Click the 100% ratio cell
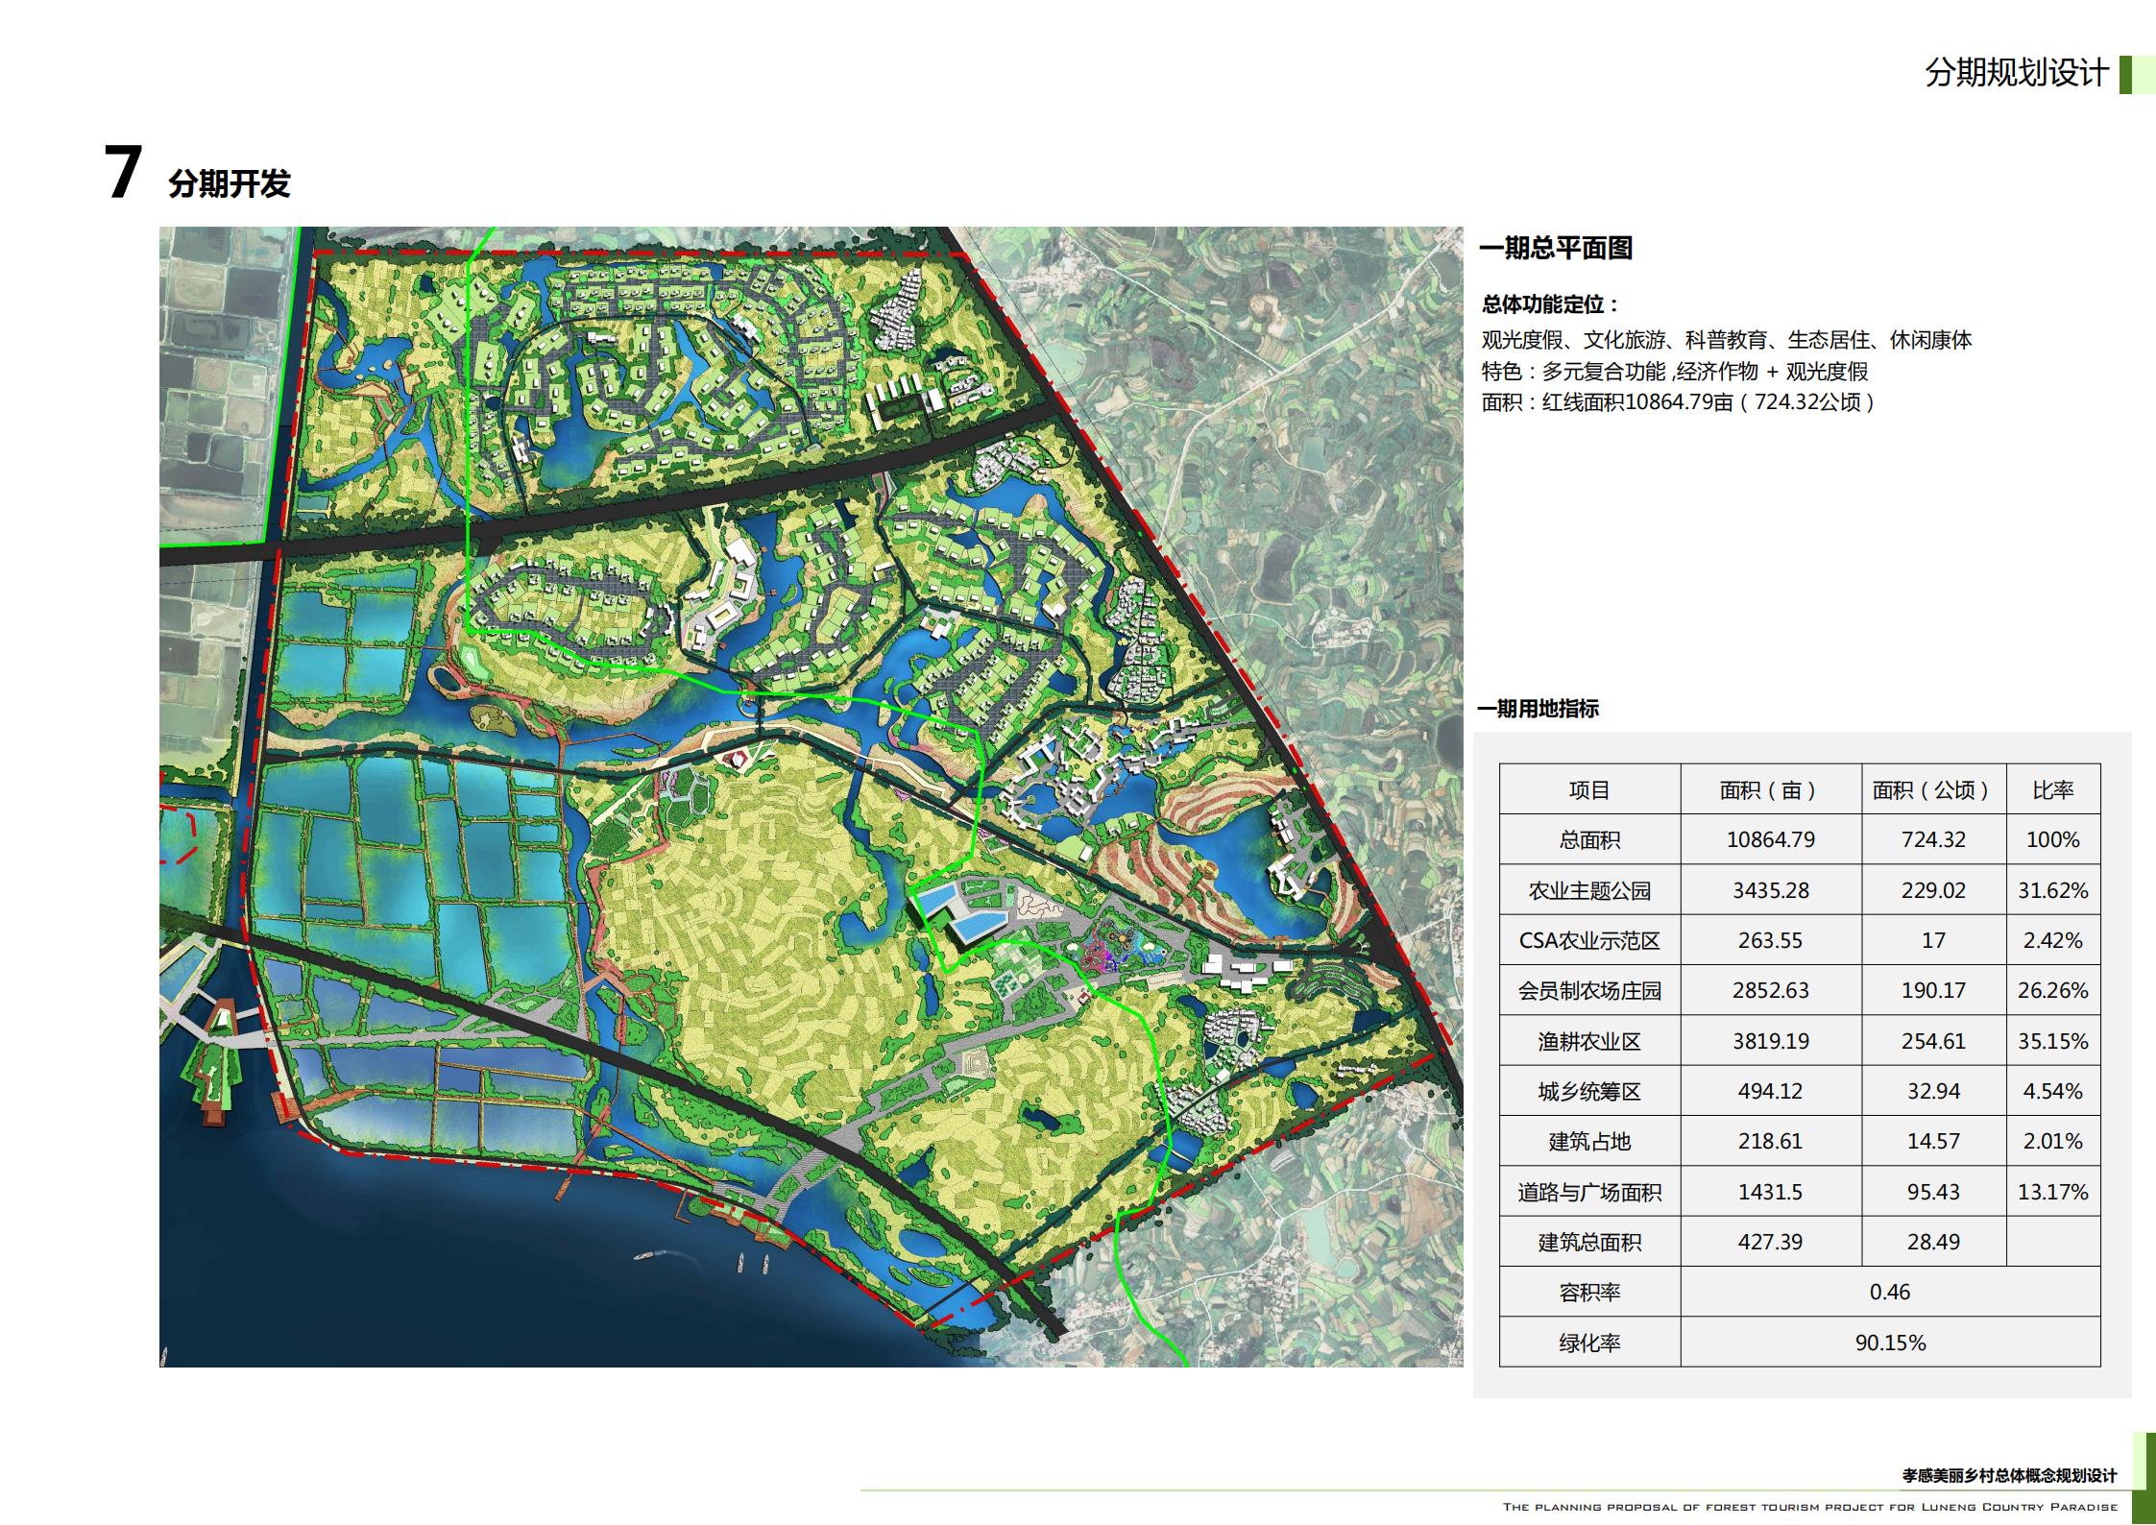Screen dimensions: 2156x1525 pos(2052,840)
